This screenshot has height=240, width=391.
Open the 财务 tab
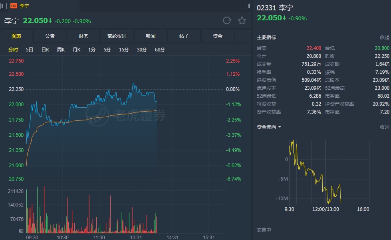tap(83, 36)
